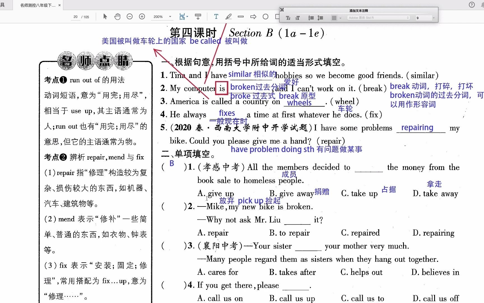Click option 'B. takes after' text
484x303 pixels.
click(292, 272)
